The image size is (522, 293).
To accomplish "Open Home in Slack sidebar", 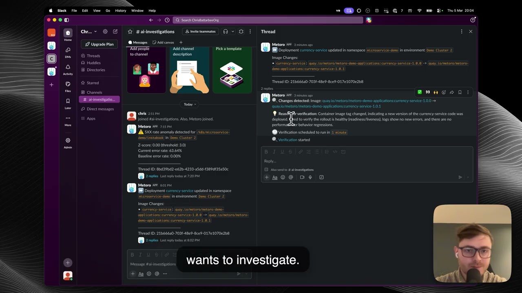I will point(68,35).
